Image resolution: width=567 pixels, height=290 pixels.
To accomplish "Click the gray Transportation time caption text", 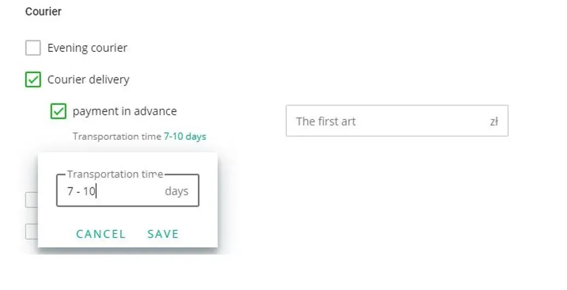I will point(117,137).
